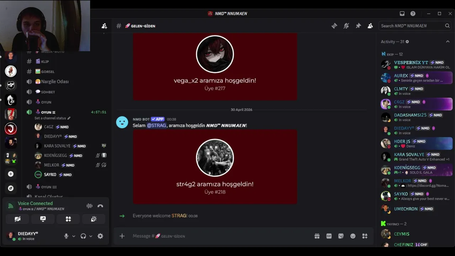Open str4g2 welcome card image
This screenshot has width=455, height=256.
(x=215, y=167)
